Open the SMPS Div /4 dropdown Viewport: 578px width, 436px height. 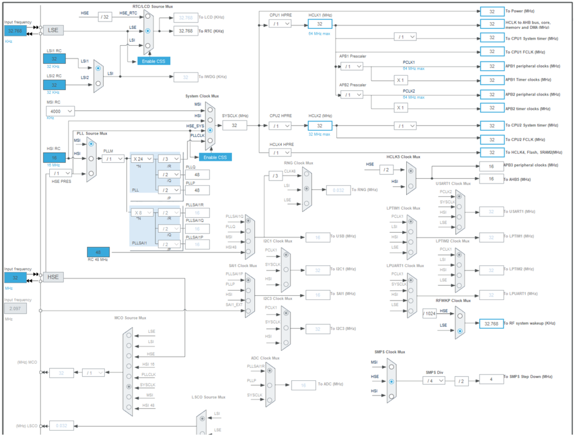(x=435, y=380)
